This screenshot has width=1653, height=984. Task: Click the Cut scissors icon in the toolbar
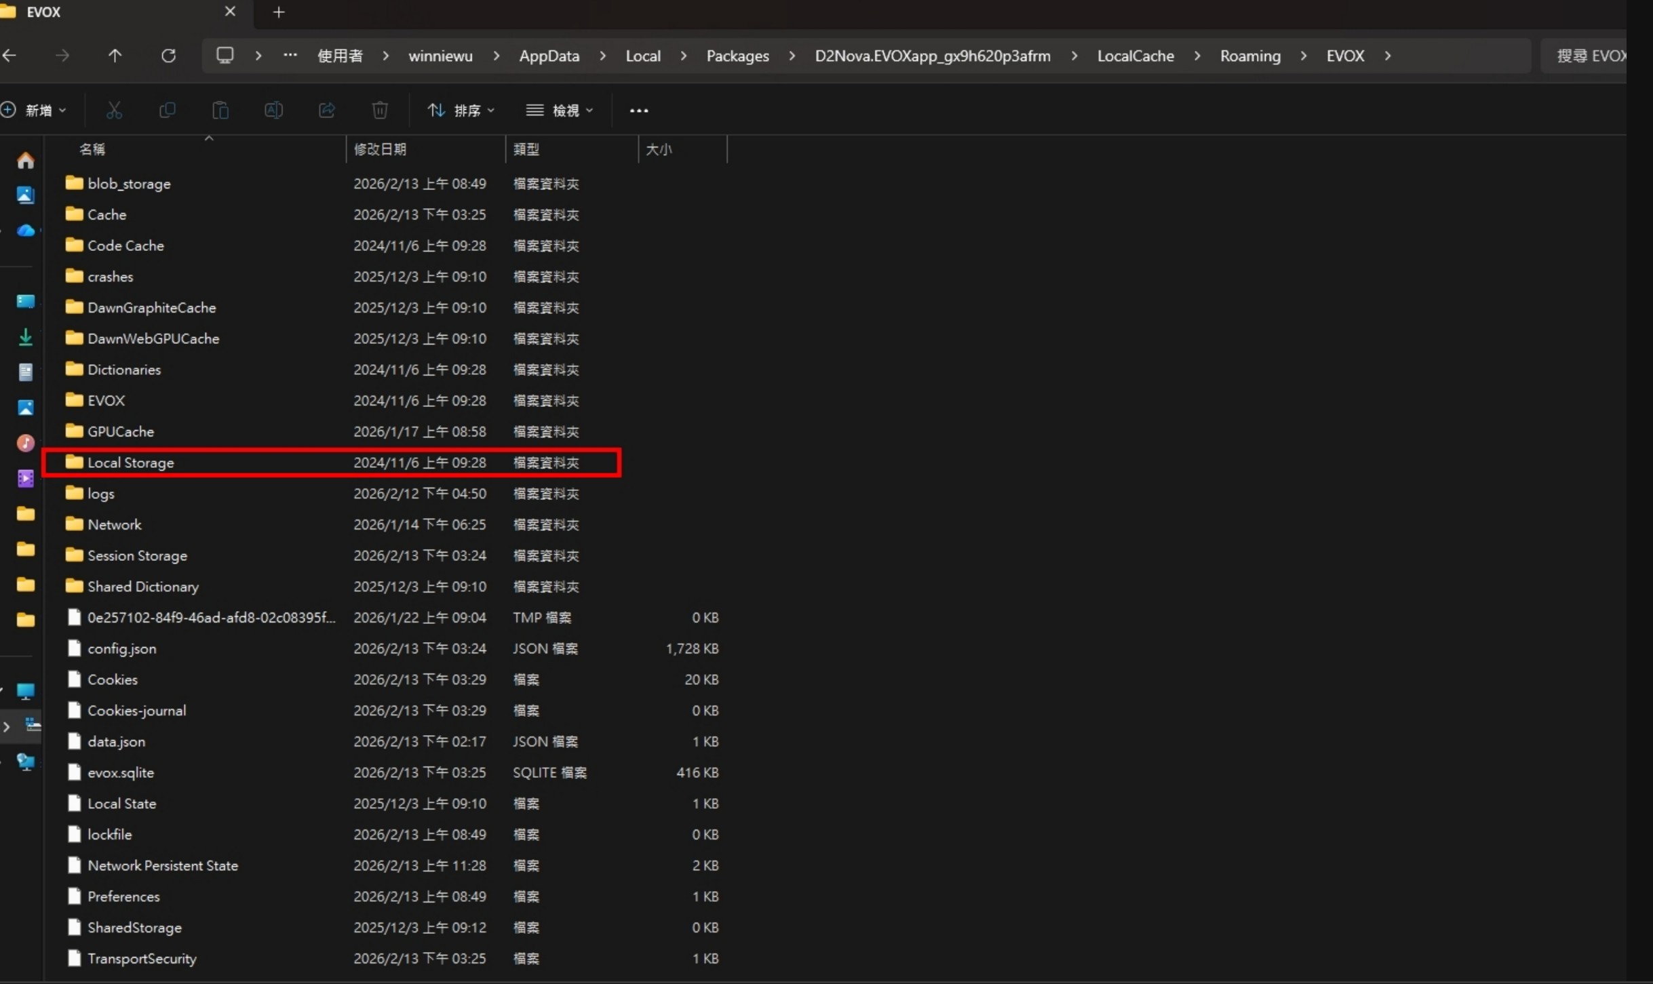[x=114, y=110]
